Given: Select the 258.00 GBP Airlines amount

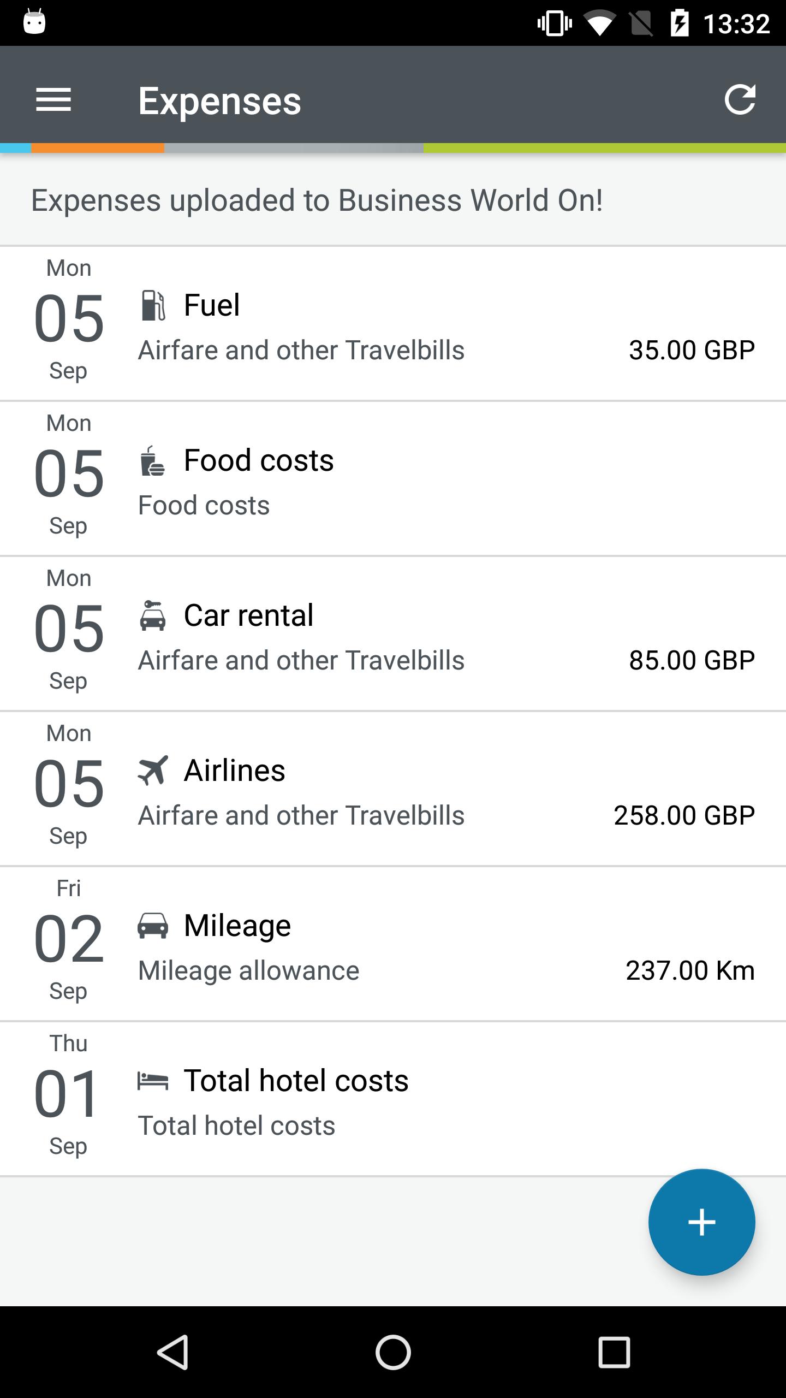Looking at the screenshot, I should (x=684, y=815).
